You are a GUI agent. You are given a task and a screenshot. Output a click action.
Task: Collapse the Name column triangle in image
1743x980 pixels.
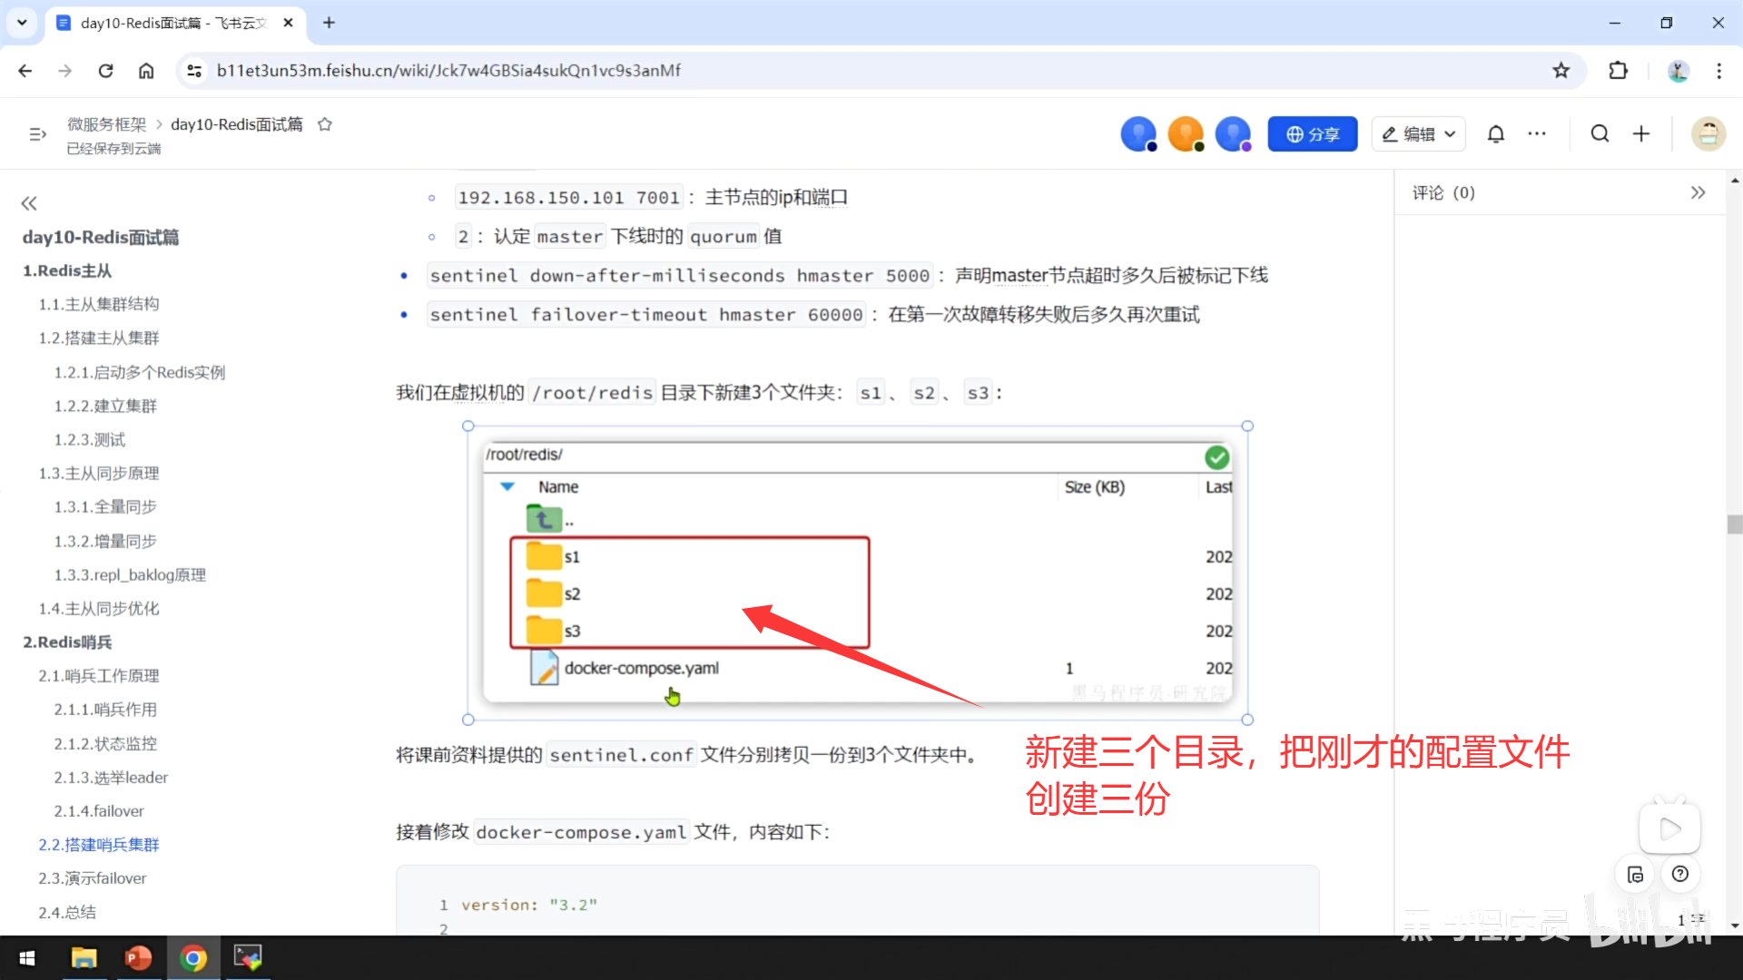pos(507,487)
